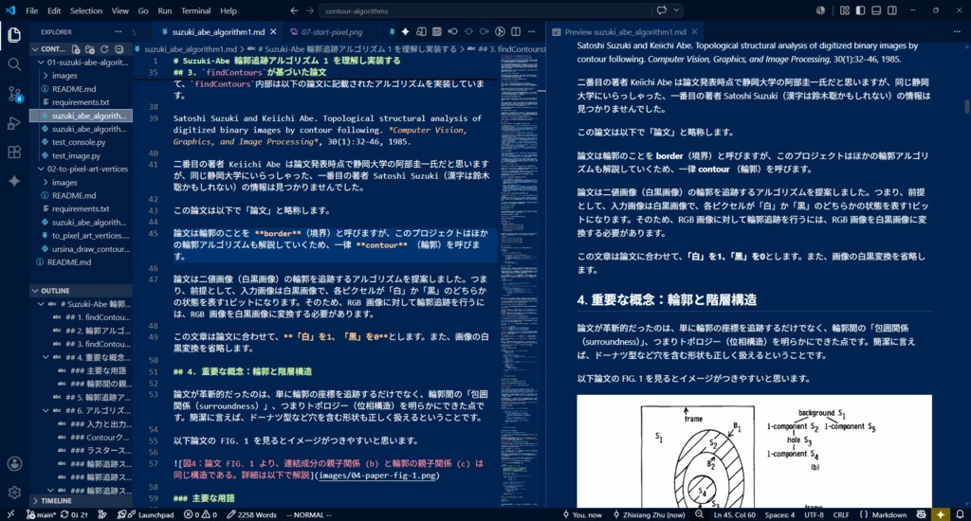971x521 pixels.
Task: Toggle the secondary side bar visibility
Action: (892, 10)
